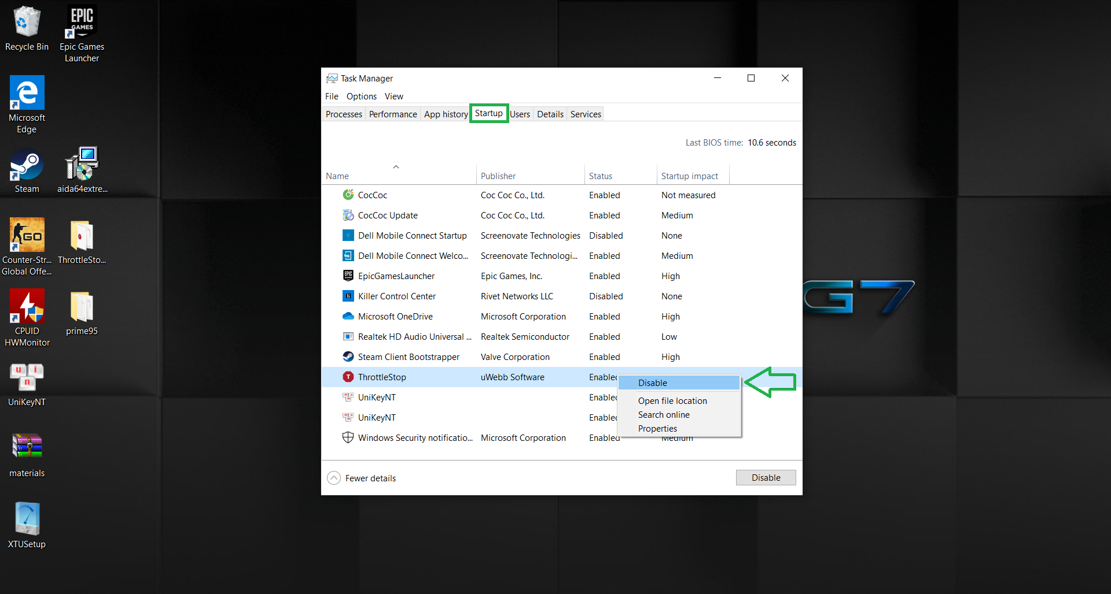Click the Realtek HD Audio Universal icon
1111x594 pixels.
[x=348, y=336]
